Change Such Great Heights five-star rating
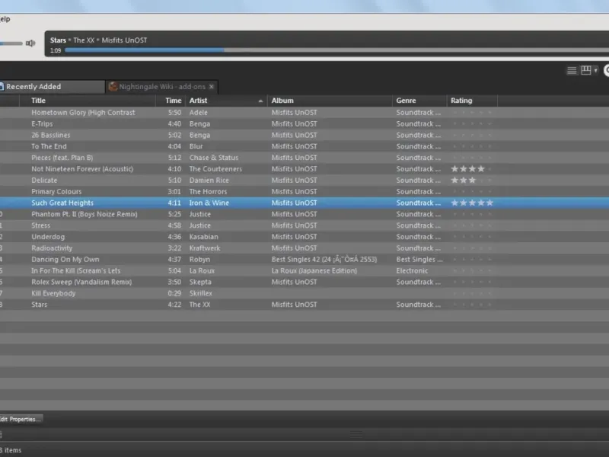The image size is (609, 457). click(472, 203)
